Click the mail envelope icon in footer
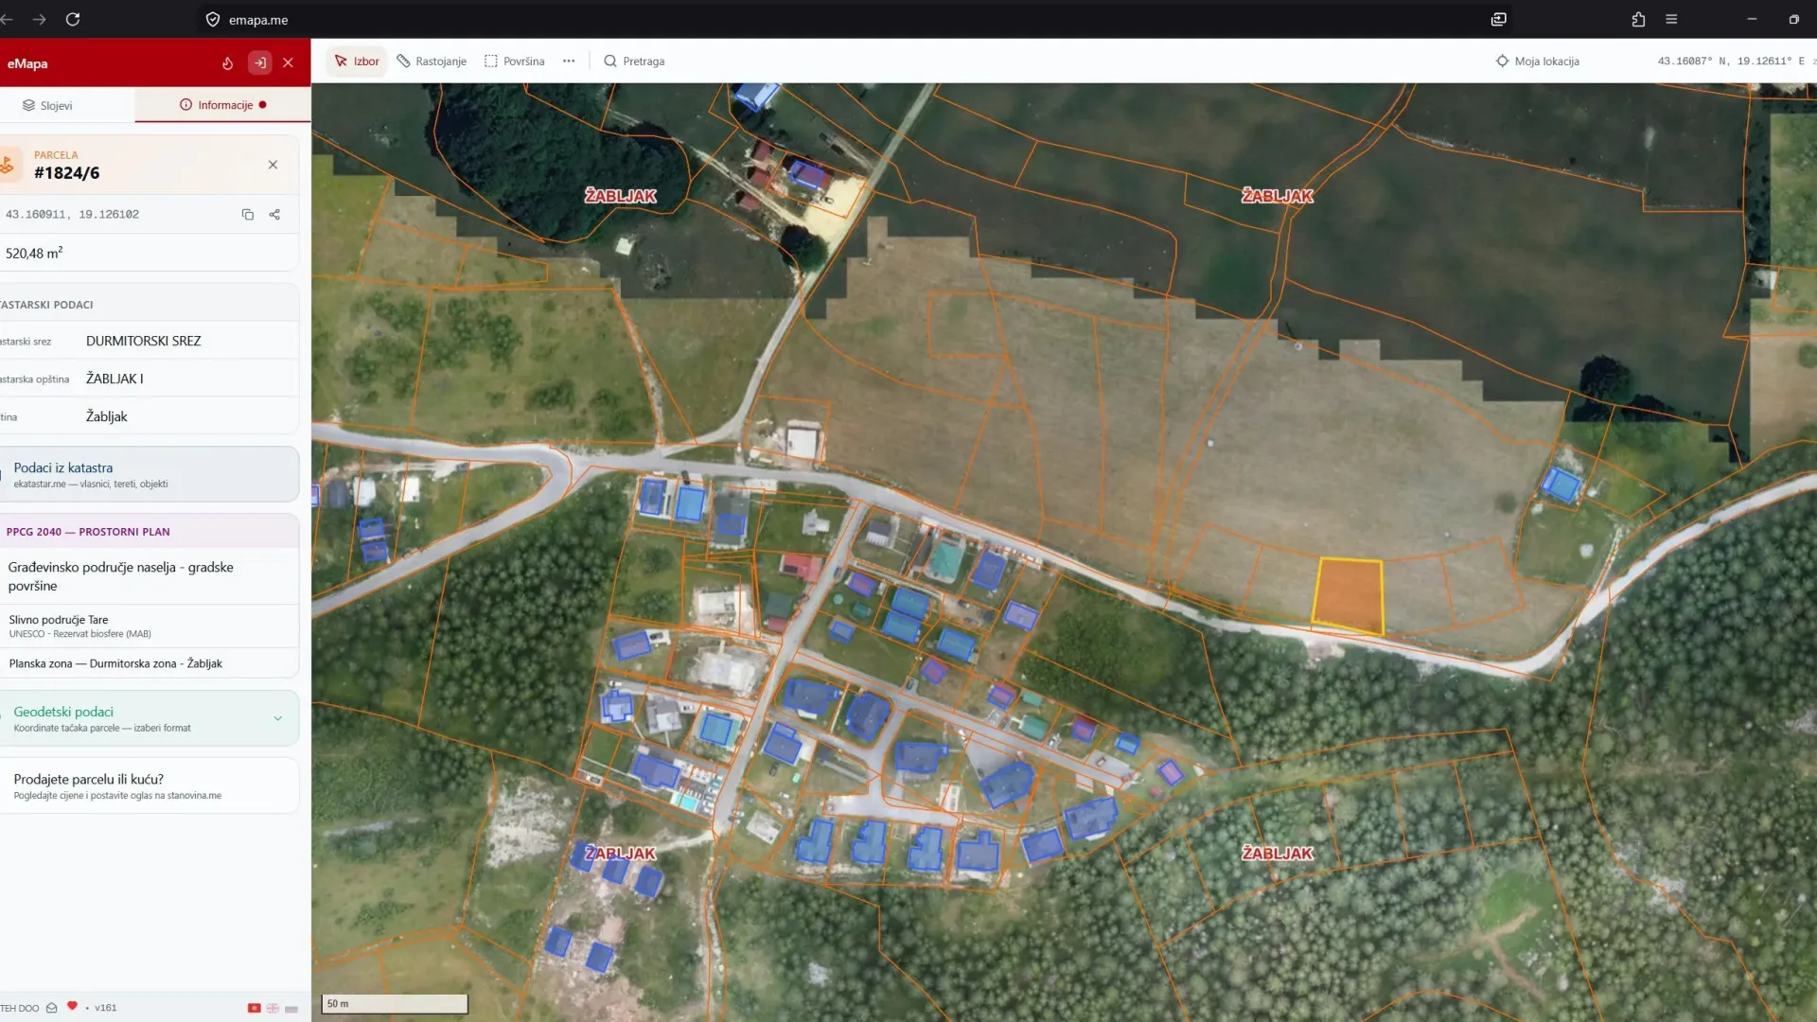 (x=52, y=1008)
